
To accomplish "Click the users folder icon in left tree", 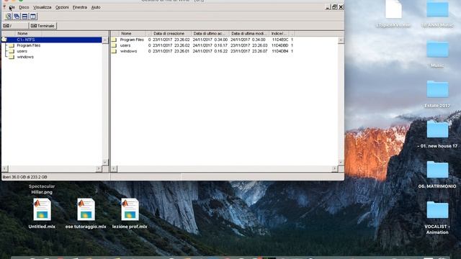I will (12, 51).
